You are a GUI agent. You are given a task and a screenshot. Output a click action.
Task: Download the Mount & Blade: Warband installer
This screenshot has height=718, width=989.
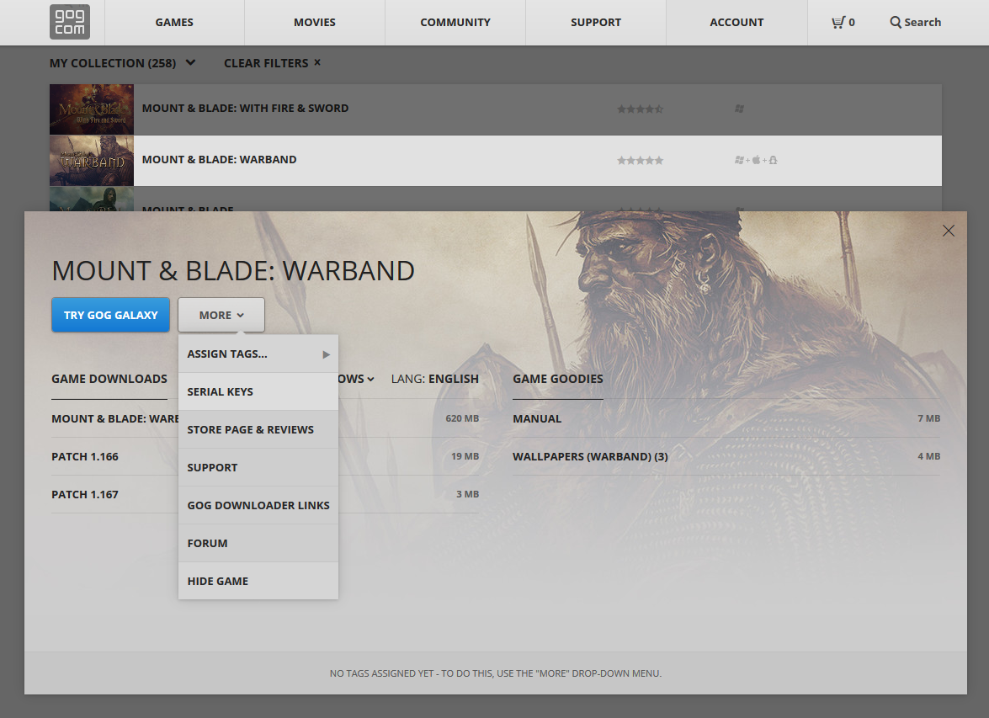tap(114, 419)
